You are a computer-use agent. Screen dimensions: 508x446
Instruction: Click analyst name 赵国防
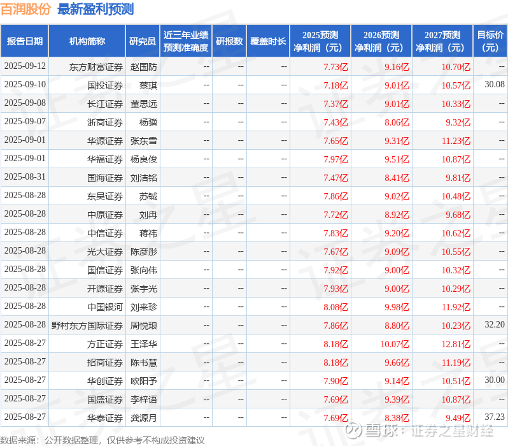[x=143, y=67]
